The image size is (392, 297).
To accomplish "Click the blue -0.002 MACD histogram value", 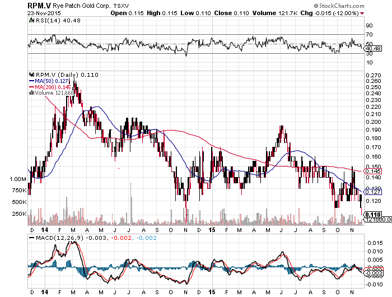I will [x=146, y=238].
